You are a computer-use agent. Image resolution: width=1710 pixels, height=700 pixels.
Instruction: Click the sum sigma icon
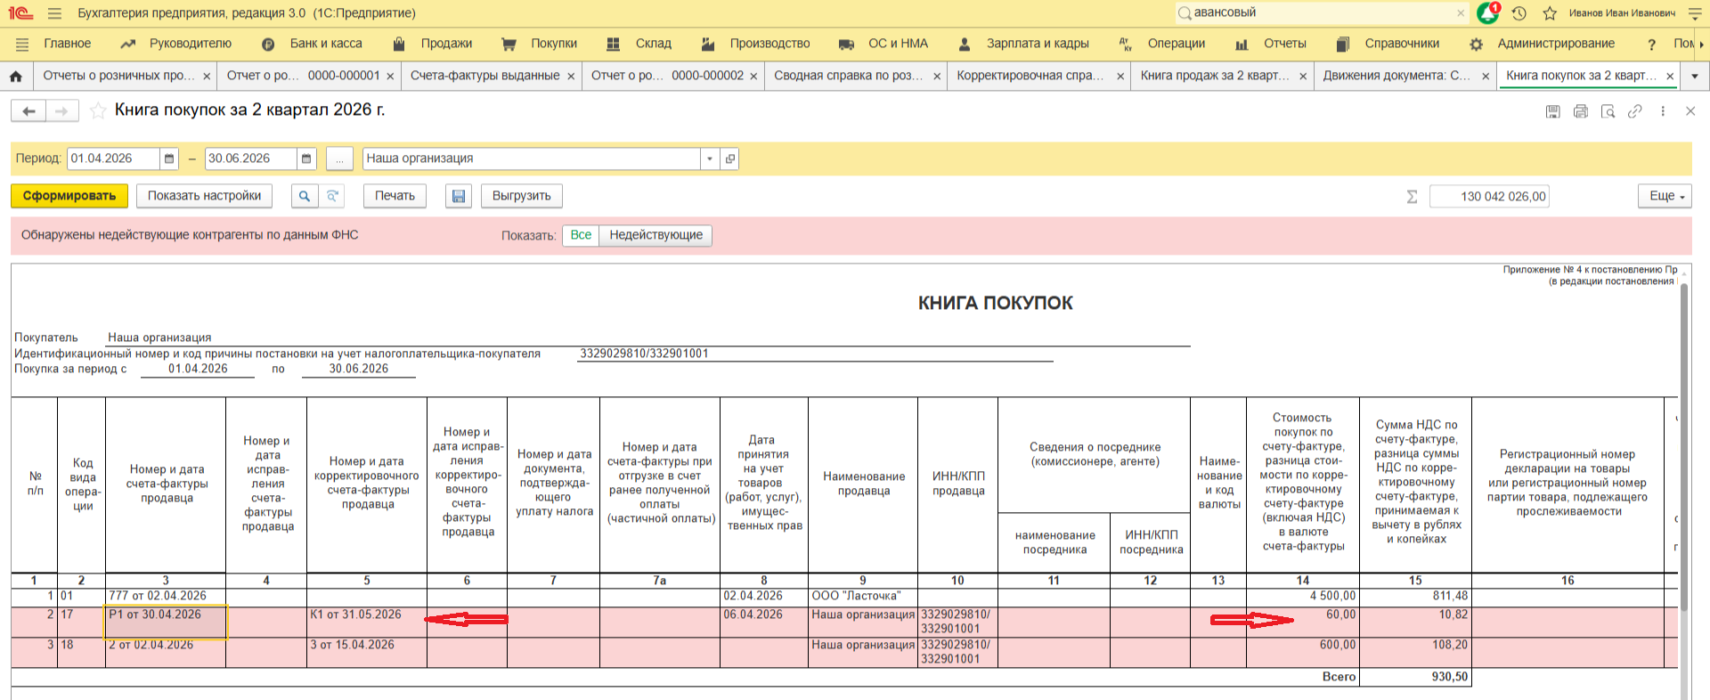pos(1412,197)
